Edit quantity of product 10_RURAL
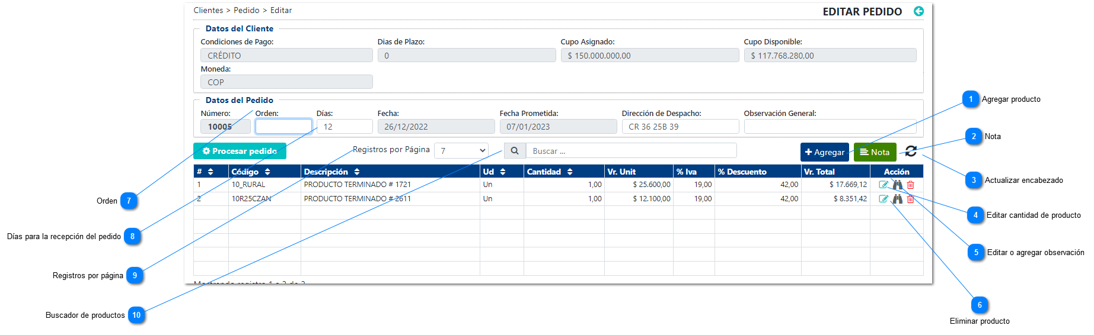The image size is (1094, 335). coord(883,185)
